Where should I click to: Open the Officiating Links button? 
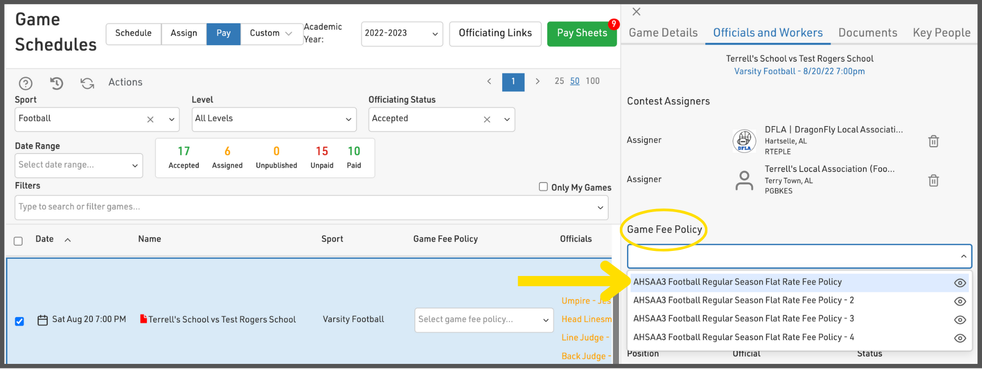pos(495,34)
